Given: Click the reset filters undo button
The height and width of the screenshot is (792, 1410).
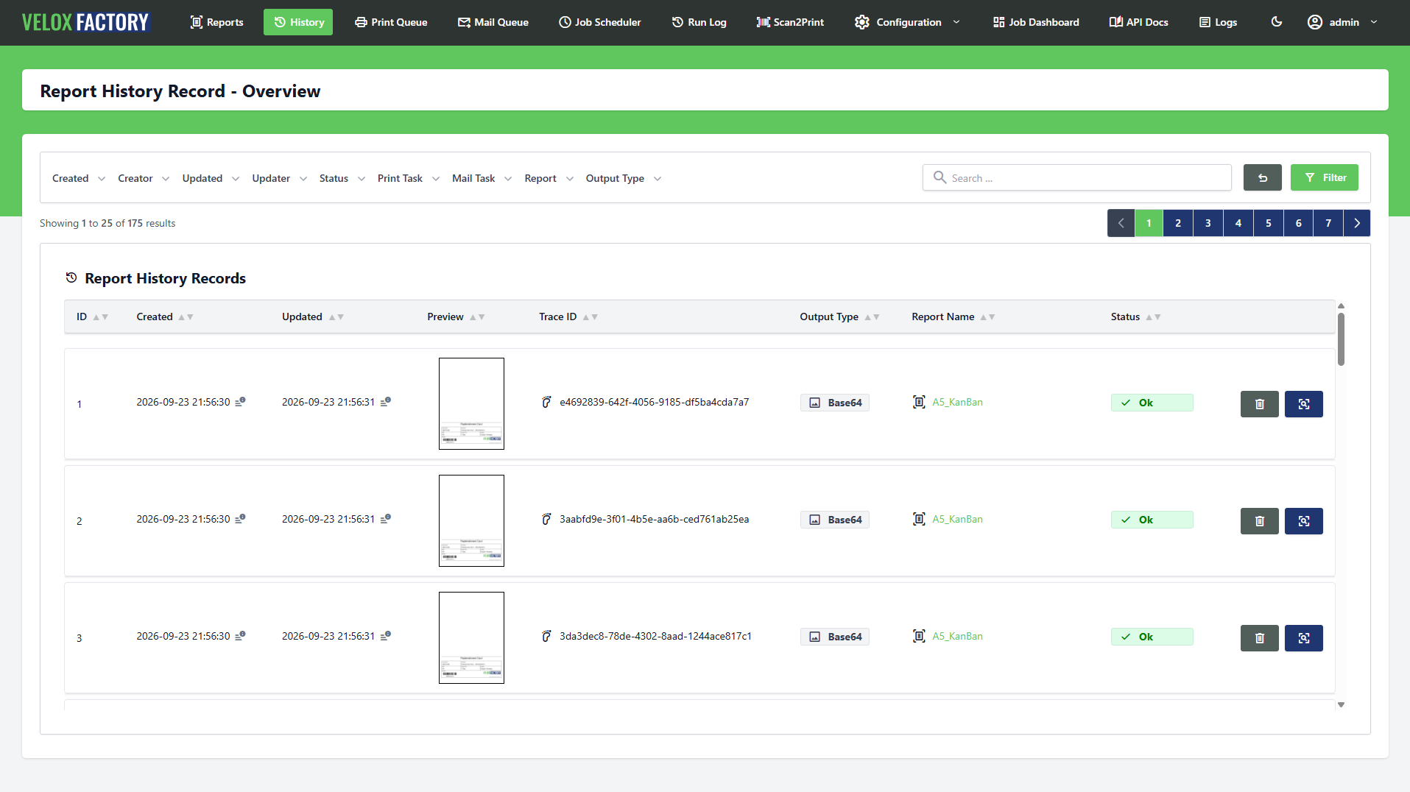Looking at the screenshot, I should point(1262,177).
